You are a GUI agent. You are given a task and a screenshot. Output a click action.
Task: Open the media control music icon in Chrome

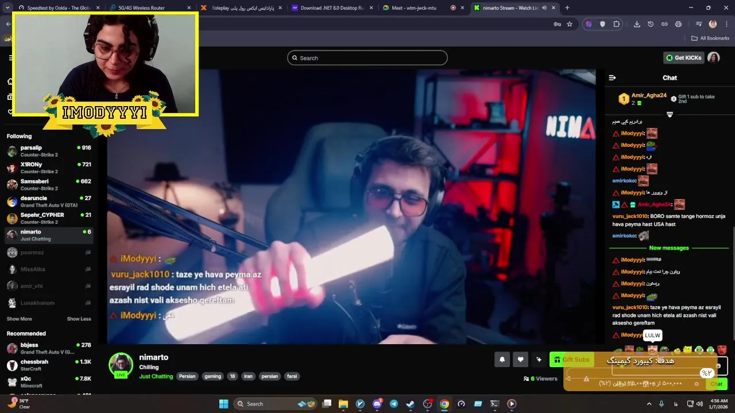[699, 24]
